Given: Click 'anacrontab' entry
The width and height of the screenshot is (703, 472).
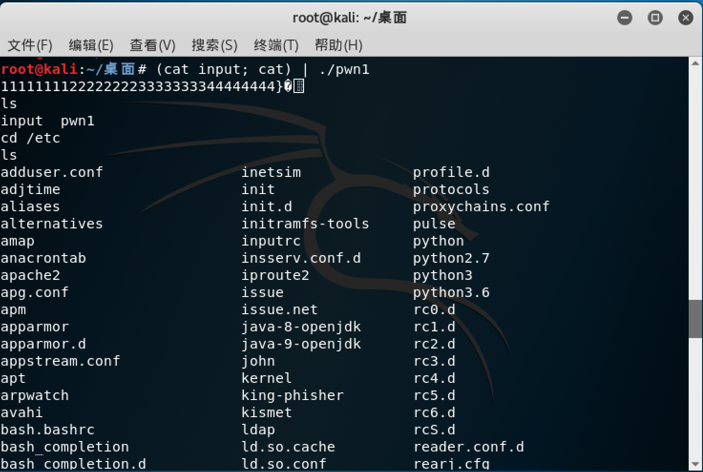Looking at the screenshot, I should click(43, 258).
